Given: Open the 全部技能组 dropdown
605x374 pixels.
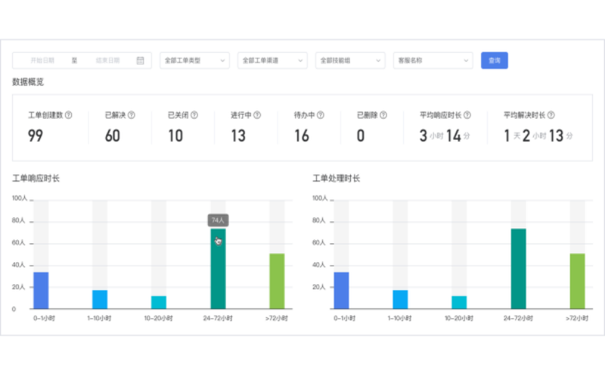Looking at the screenshot, I should coord(350,60).
